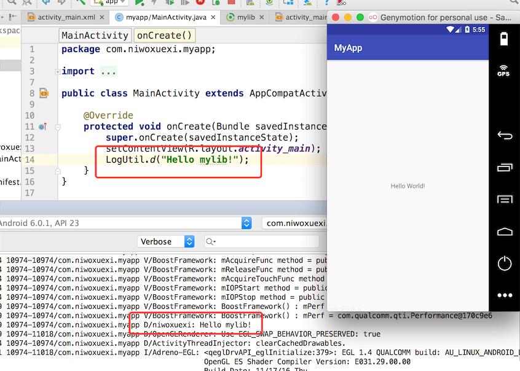
Task: Focus the logcat search field
Action: click(261, 241)
